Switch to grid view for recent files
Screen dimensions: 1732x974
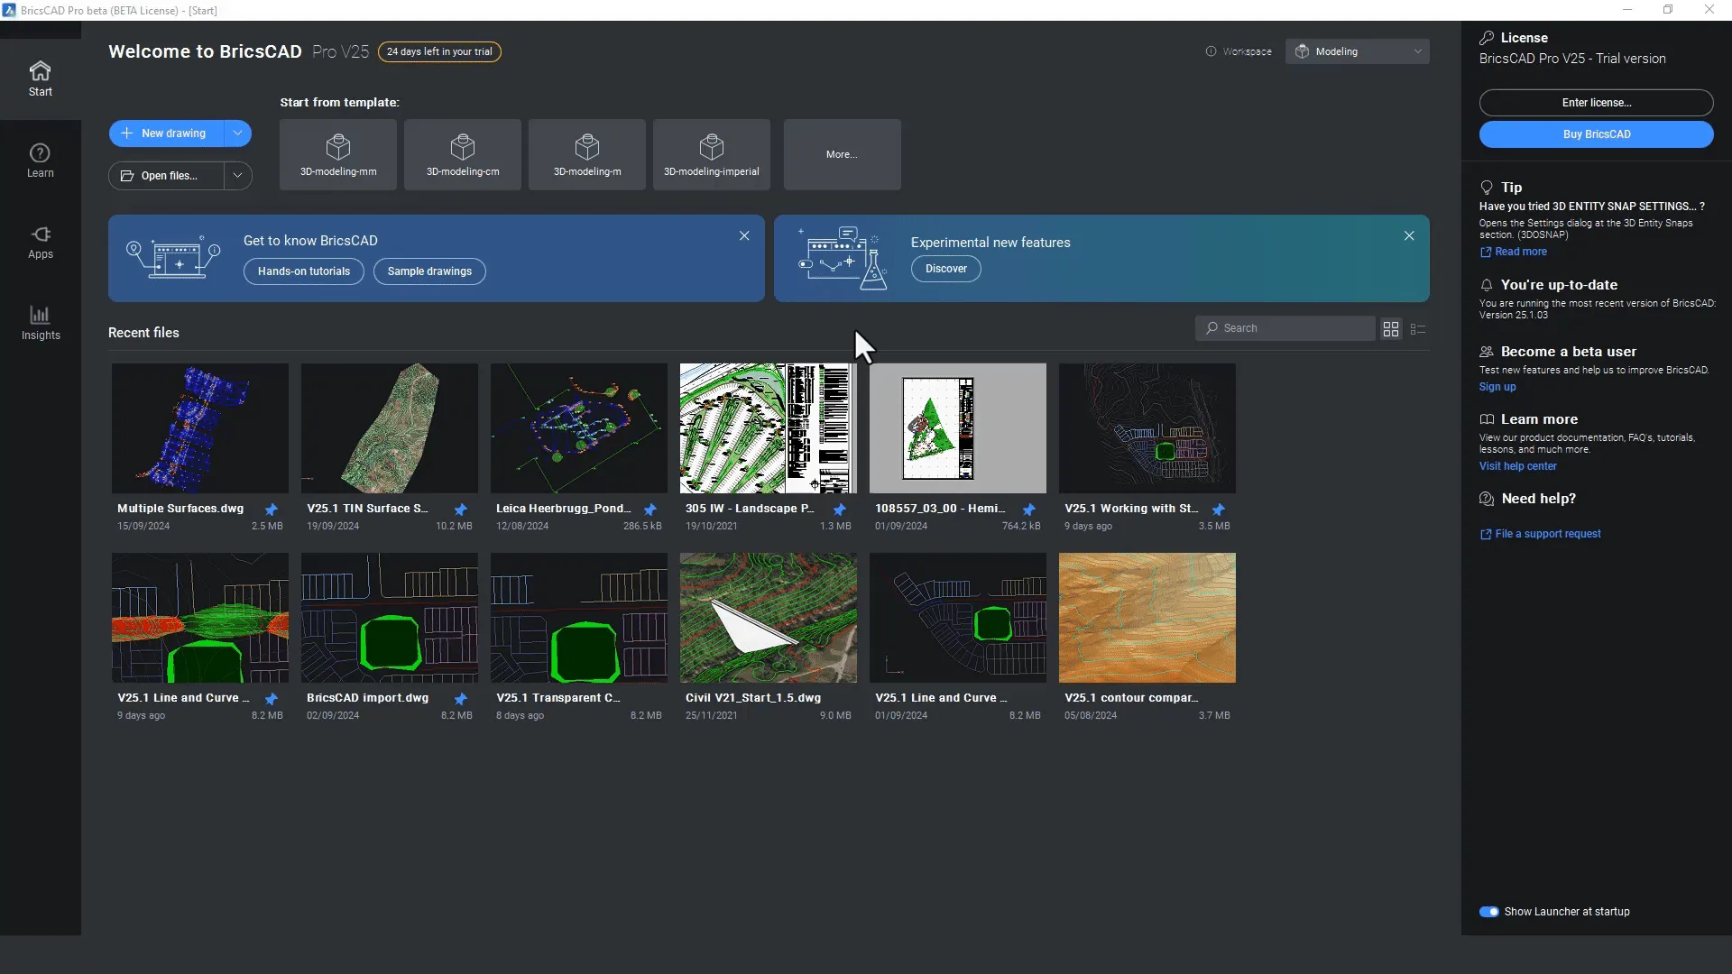[x=1391, y=327]
